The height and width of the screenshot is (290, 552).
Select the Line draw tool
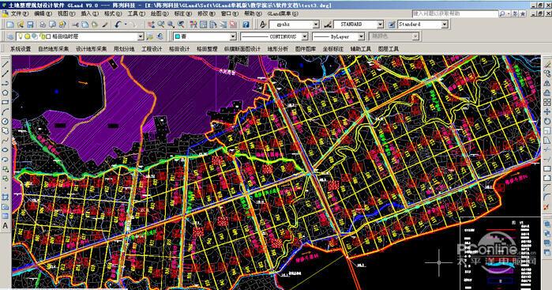tap(5, 65)
